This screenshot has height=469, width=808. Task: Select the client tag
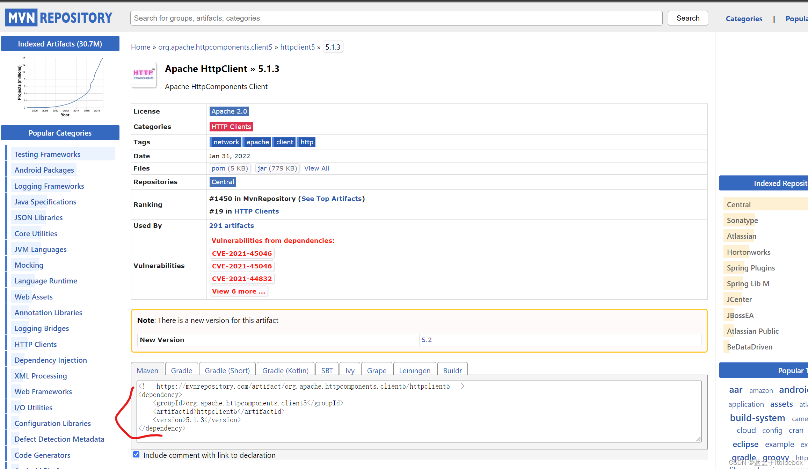tap(284, 142)
